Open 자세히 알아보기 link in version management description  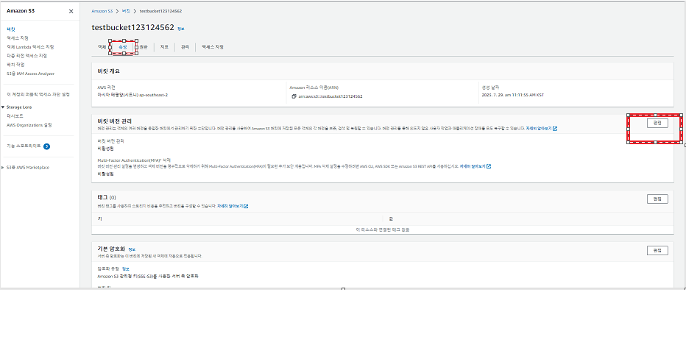click(x=539, y=129)
